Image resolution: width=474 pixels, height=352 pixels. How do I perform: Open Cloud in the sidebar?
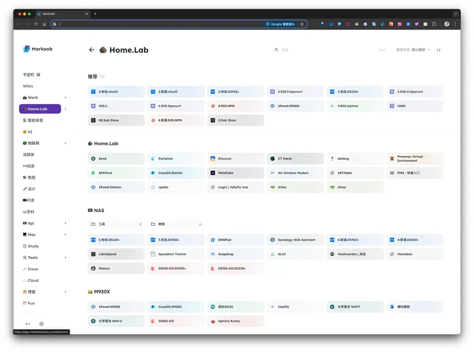pos(31,280)
